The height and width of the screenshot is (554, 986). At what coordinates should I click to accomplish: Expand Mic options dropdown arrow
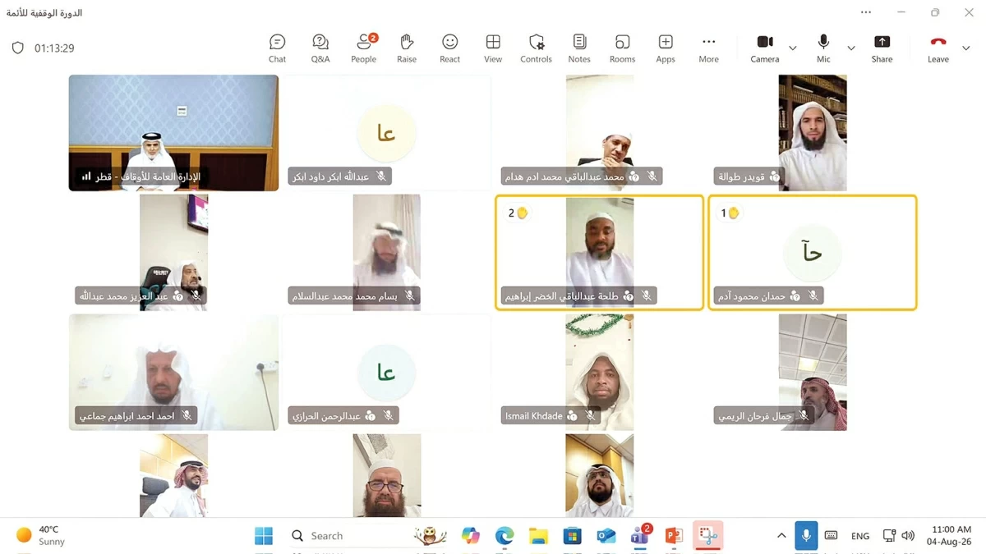[x=851, y=48]
